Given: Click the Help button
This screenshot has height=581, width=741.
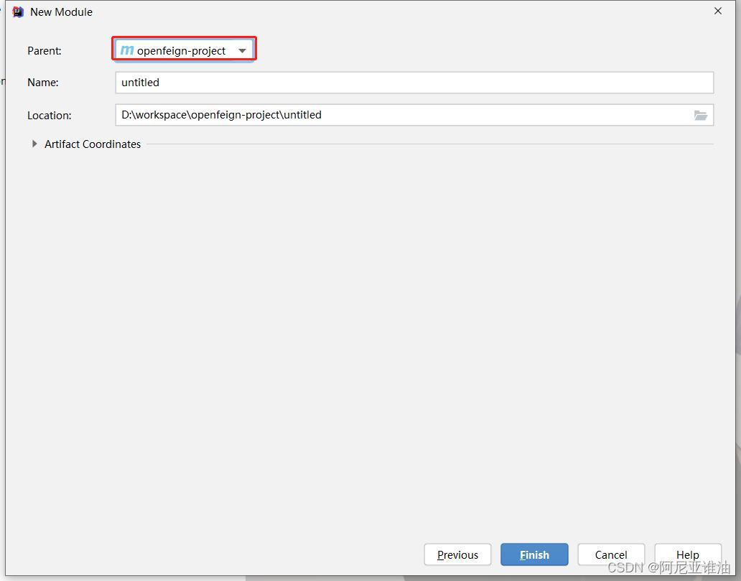Looking at the screenshot, I should [688, 554].
